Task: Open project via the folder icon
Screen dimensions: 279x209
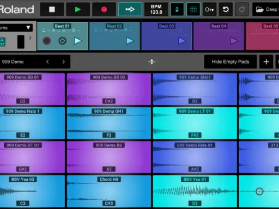Action: [x=259, y=9]
